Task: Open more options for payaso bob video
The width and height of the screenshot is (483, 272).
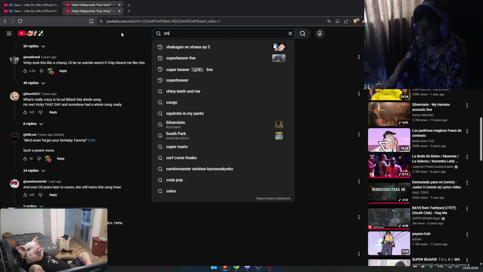Action: [467, 235]
